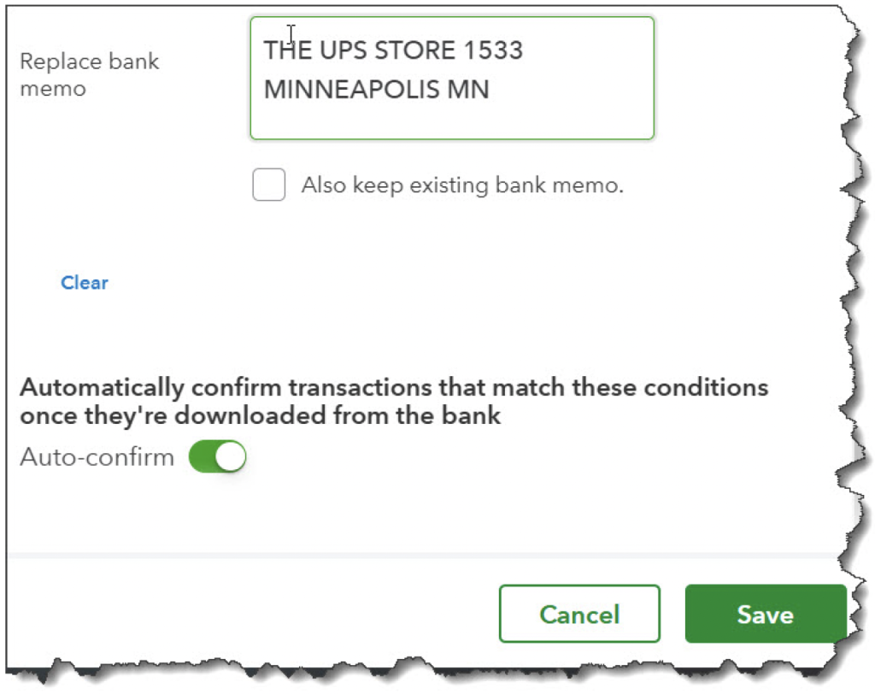Place cursor on 'THE UPS STORE 1533' line
Image resolution: width=875 pixels, height=694 pixels.
click(393, 50)
